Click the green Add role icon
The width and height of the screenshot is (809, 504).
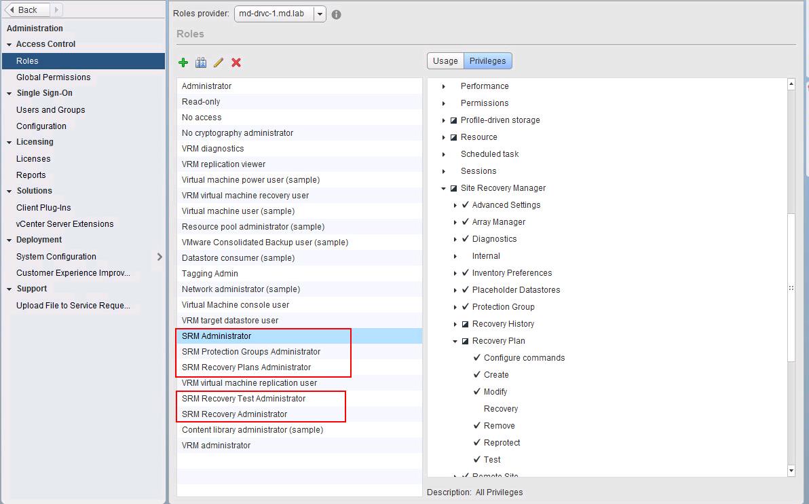(x=183, y=62)
